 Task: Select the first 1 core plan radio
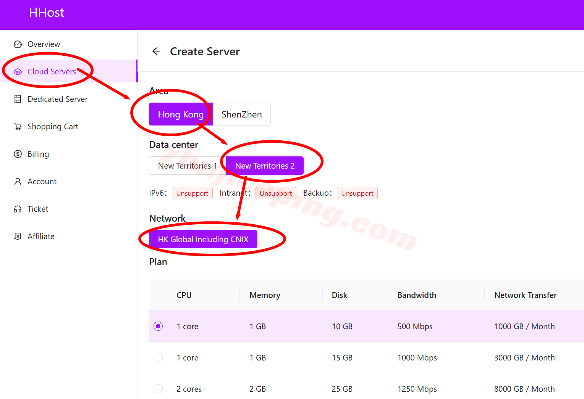coord(158,326)
